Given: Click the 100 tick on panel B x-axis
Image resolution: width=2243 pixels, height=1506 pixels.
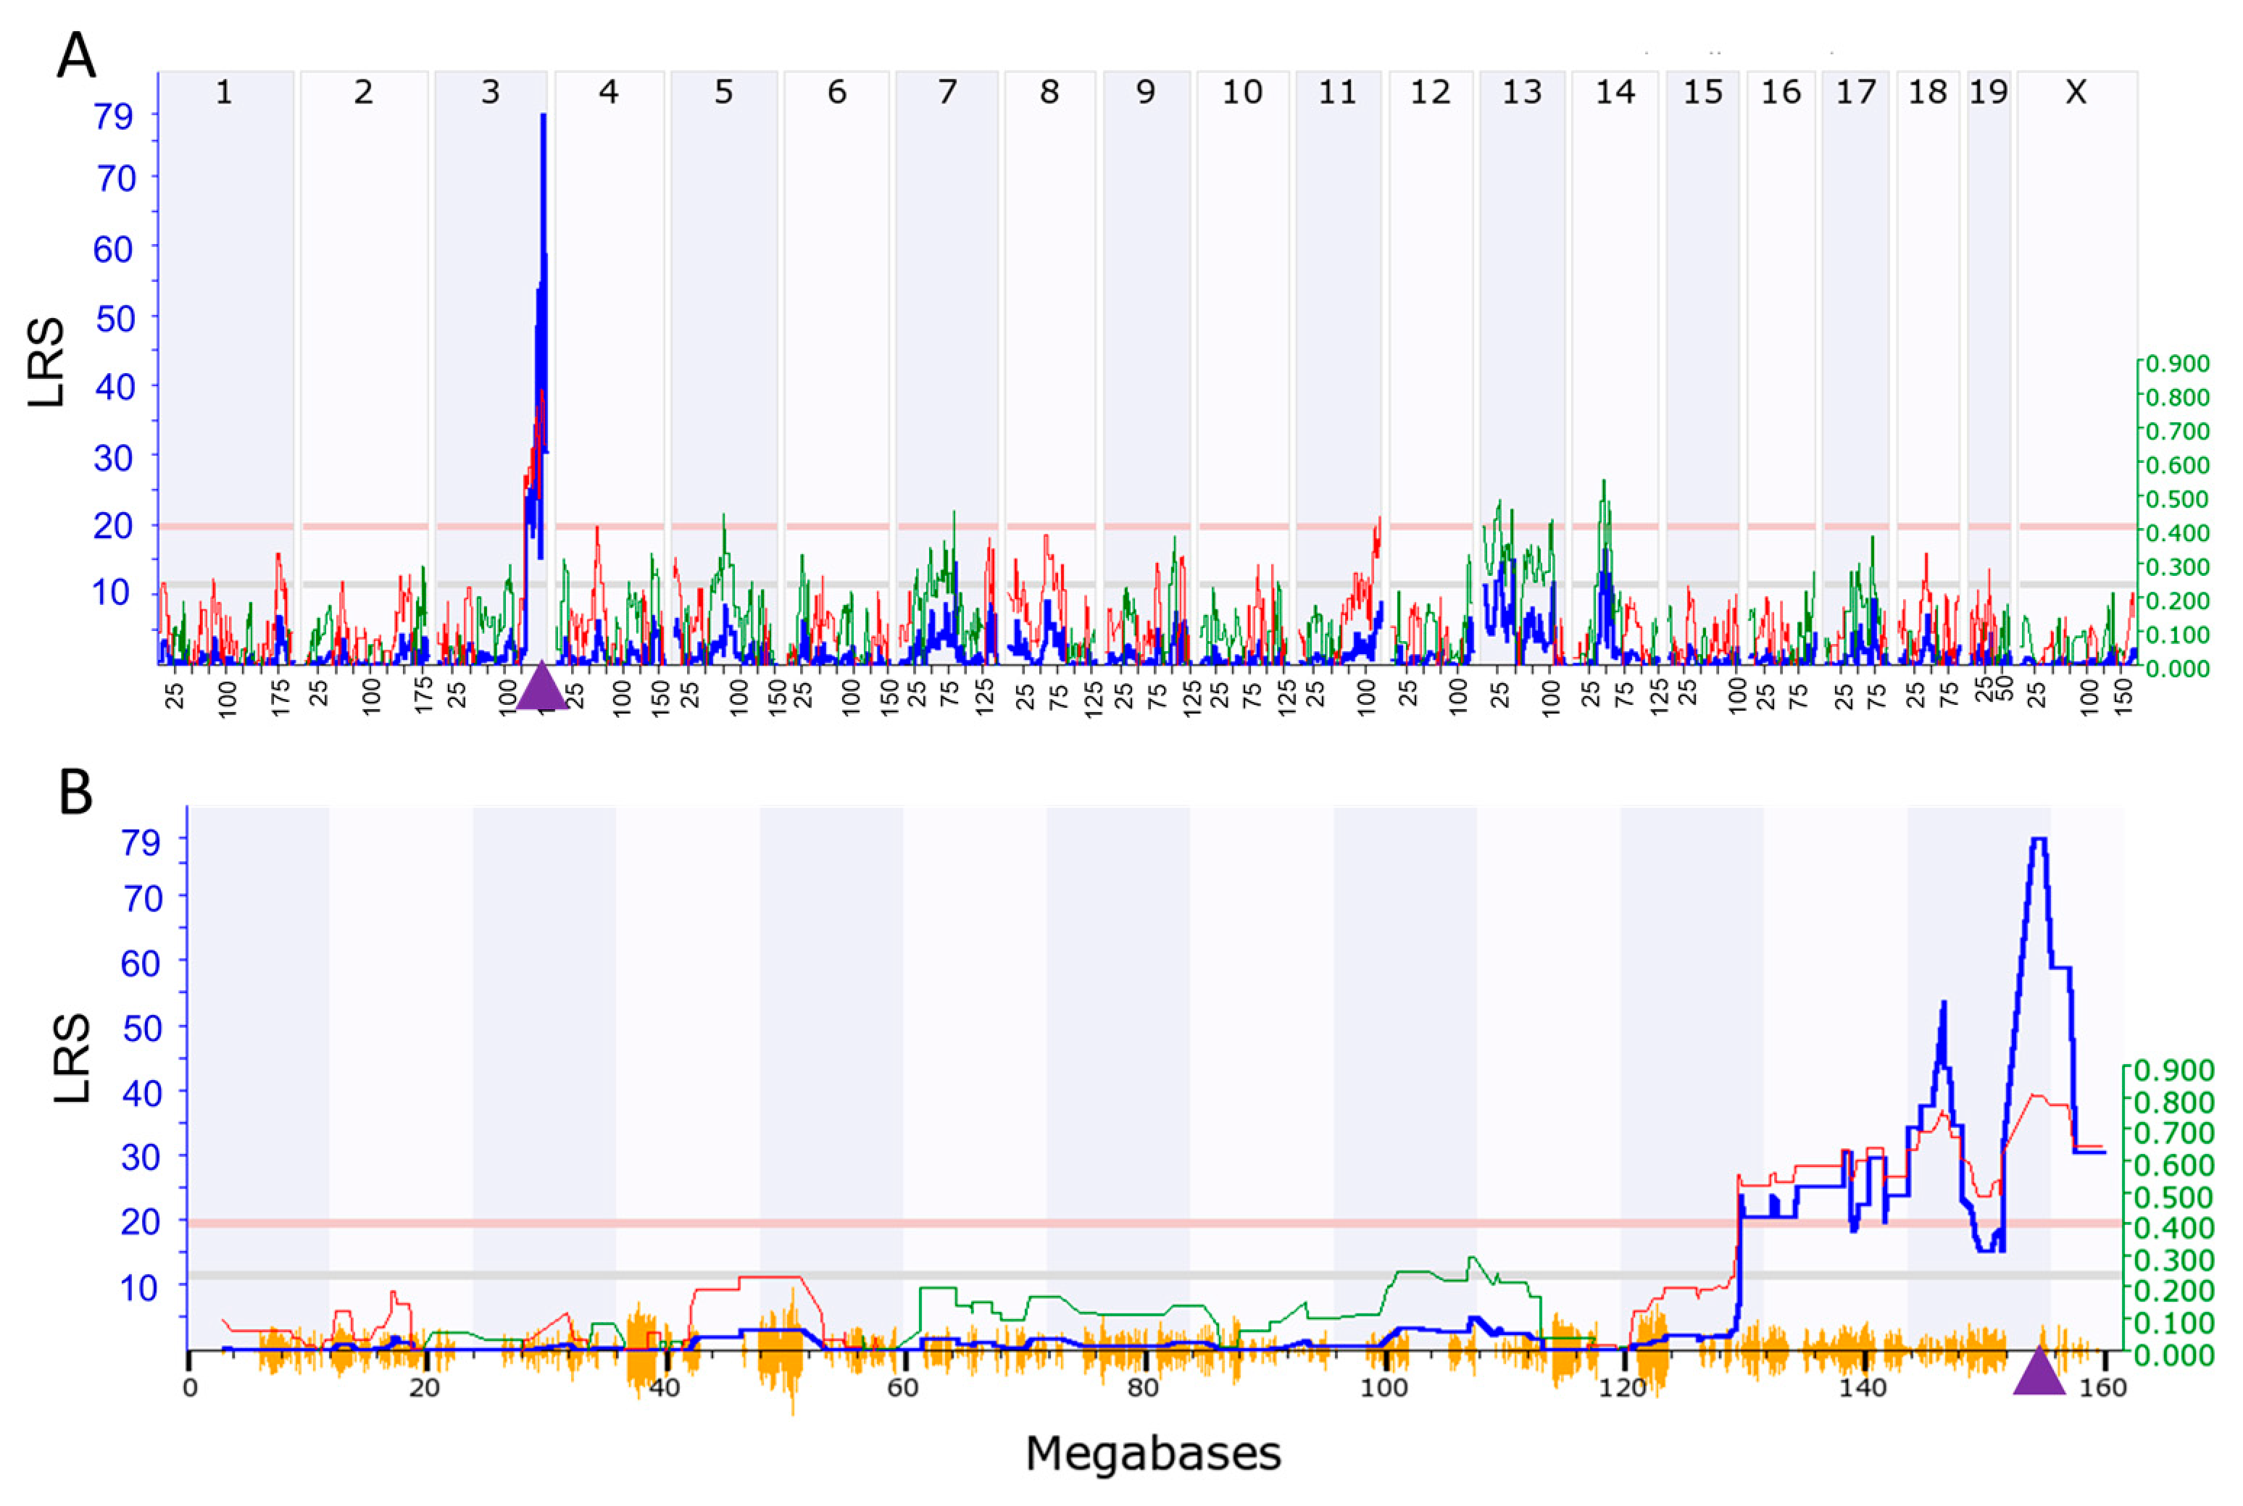Looking at the screenshot, I should [1384, 1388].
